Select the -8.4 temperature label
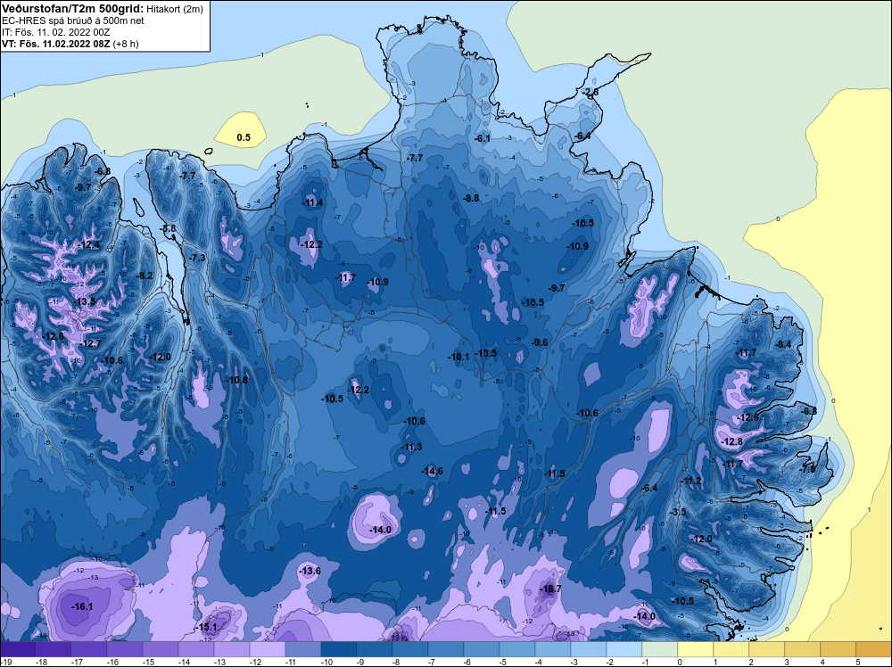 (783, 344)
